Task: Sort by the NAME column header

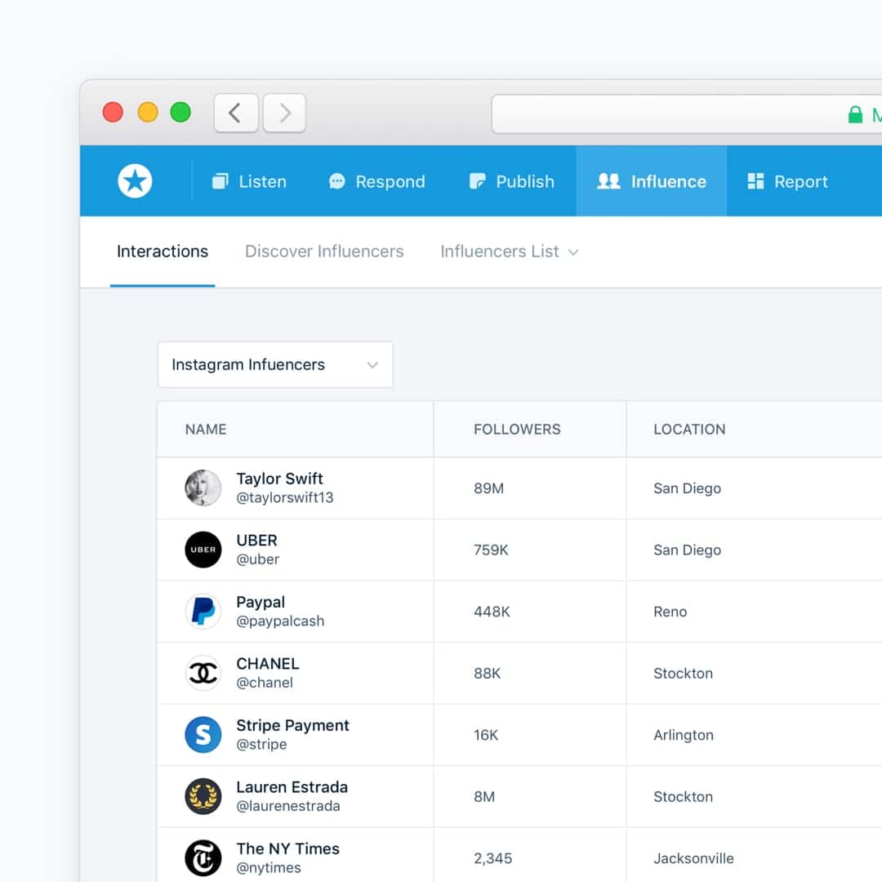Action: click(x=206, y=430)
